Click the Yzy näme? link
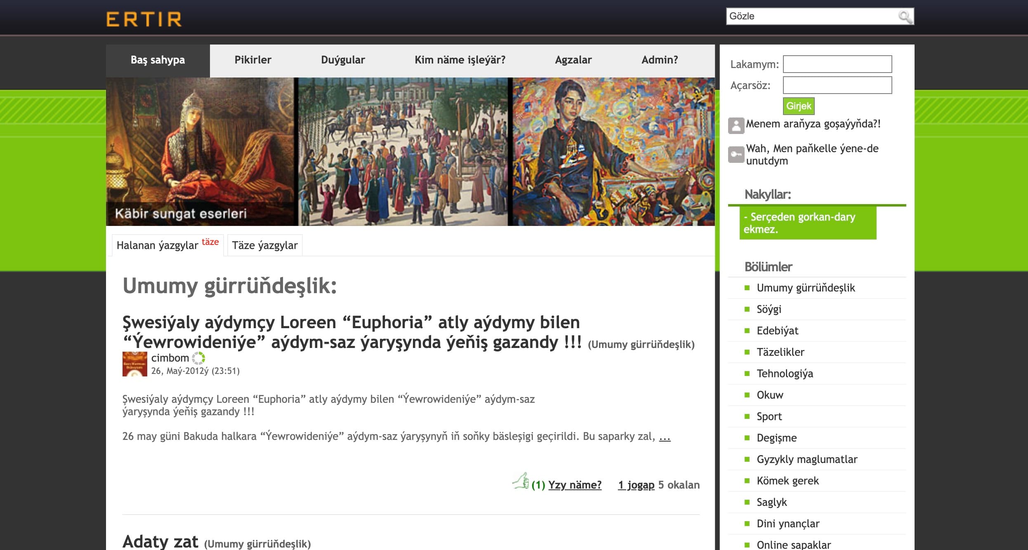The width and height of the screenshot is (1028, 550). [x=575, y=485]
